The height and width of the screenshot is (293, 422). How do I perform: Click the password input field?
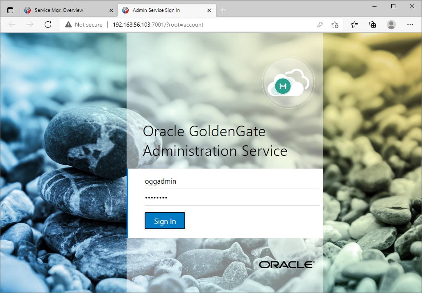coord(232,198)
